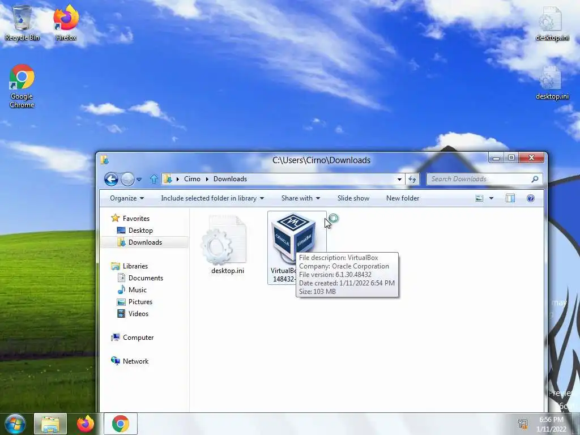Start the Slide show
The width and height of the screenshot is (580, 435).
tap(353, 198)
